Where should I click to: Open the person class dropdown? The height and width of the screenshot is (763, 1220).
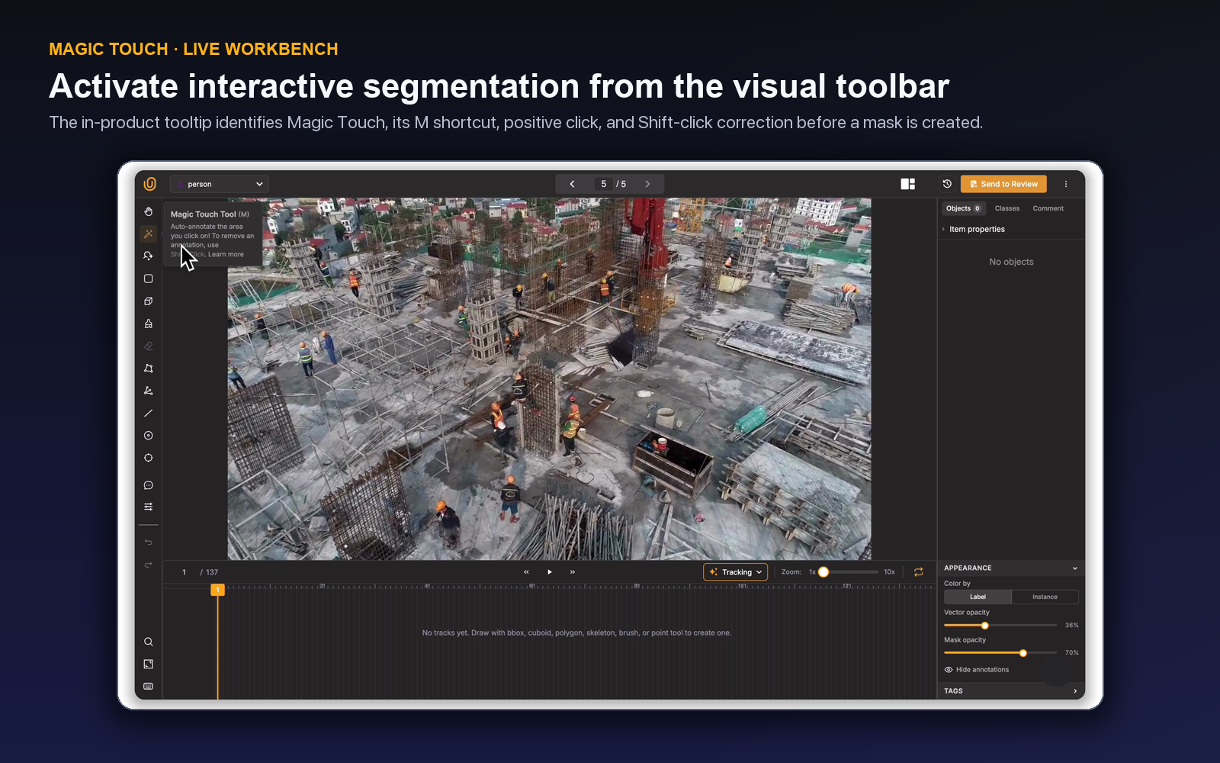click(x=220, y=184)
